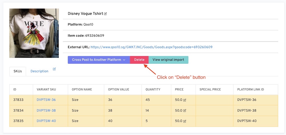Open the Qoo10 external URL link
The image size is (286, 135).
click(x=151, y=47)
